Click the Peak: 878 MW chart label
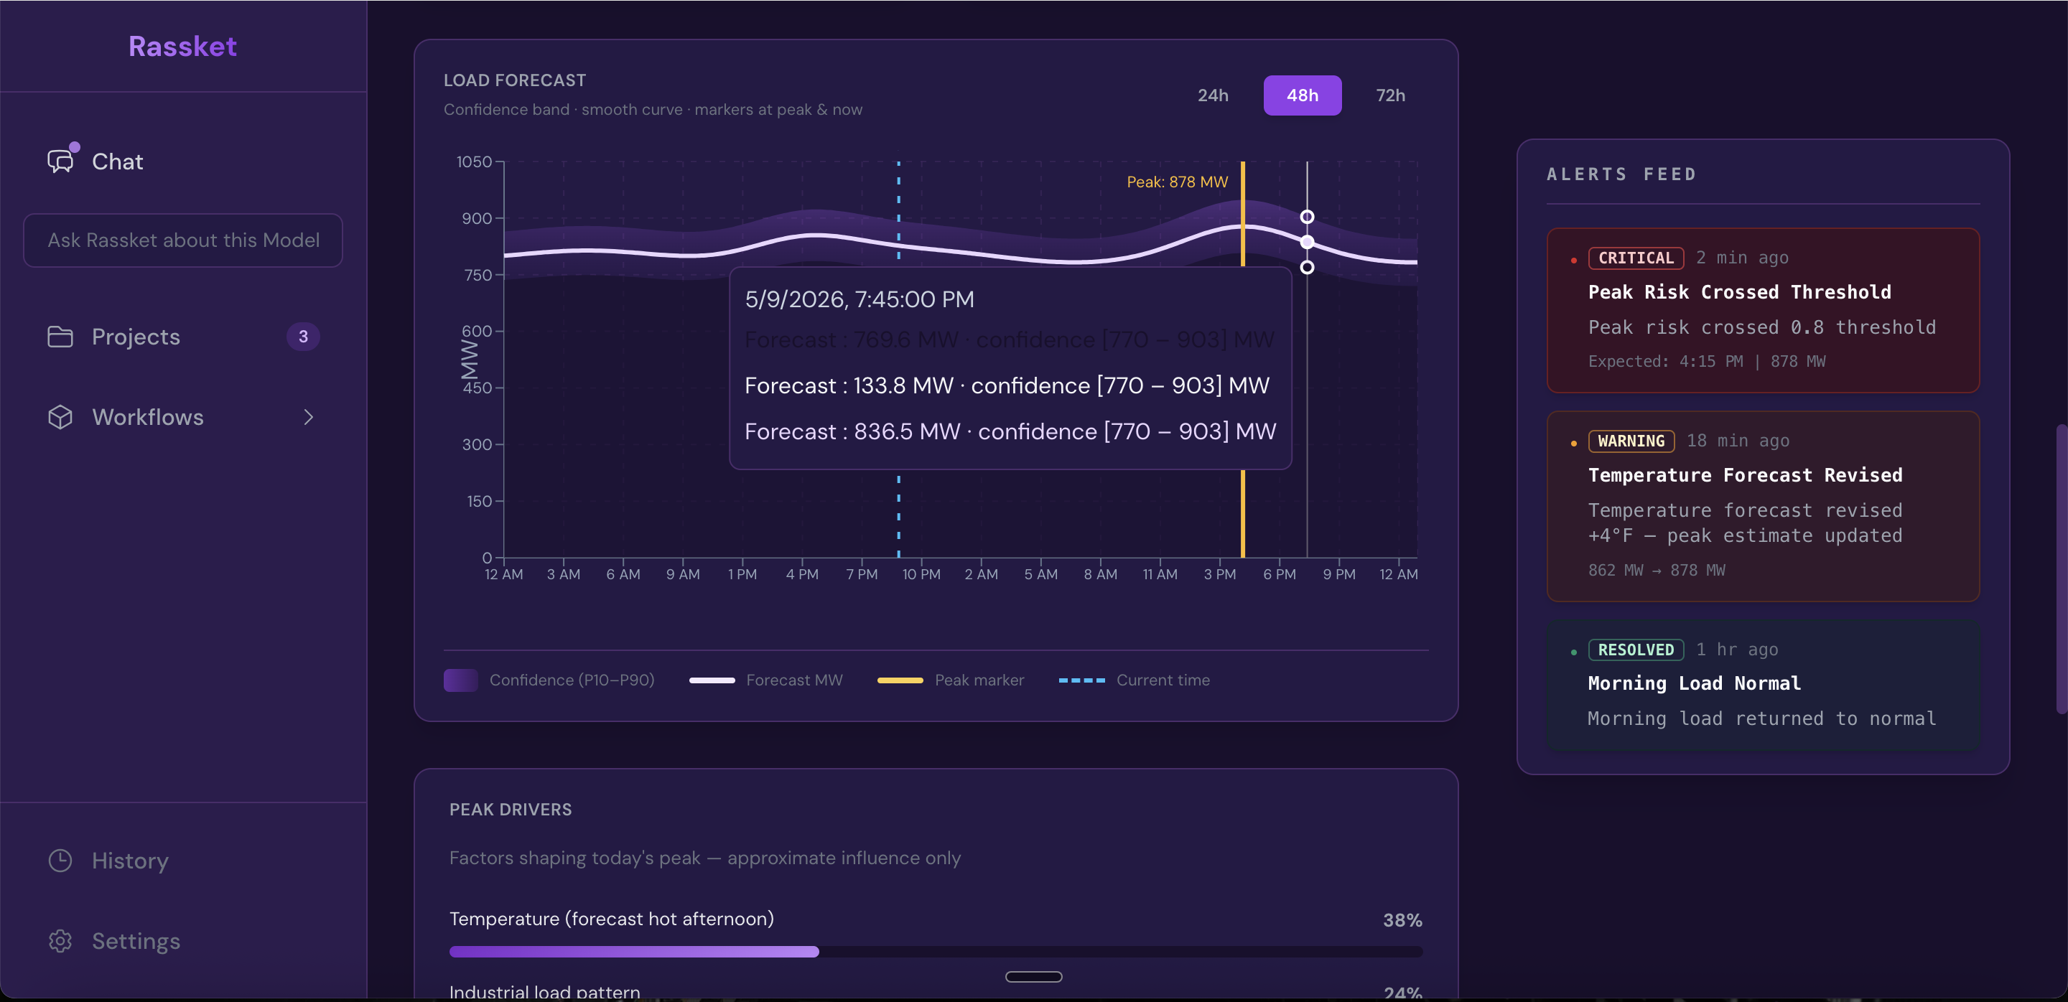 pos(1177,182)
